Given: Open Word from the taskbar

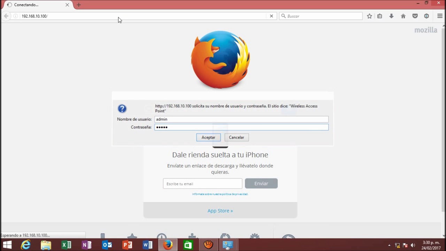Looking at the screenshot, I should [x=147, y=245].
